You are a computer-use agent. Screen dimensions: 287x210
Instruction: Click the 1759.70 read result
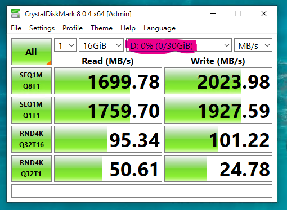108,110
